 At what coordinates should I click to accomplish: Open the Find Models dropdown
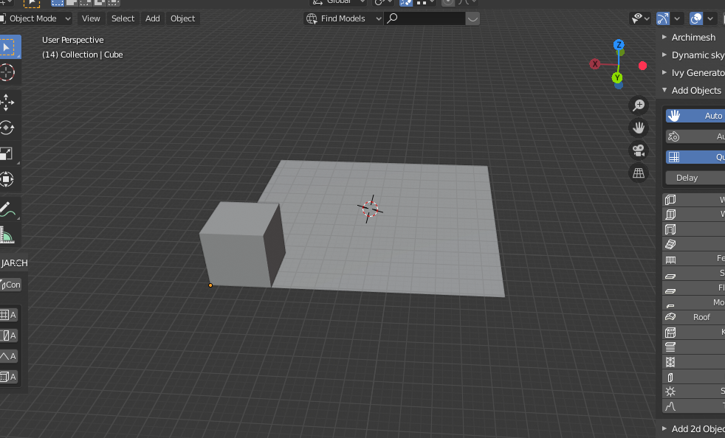click(343, 18)
